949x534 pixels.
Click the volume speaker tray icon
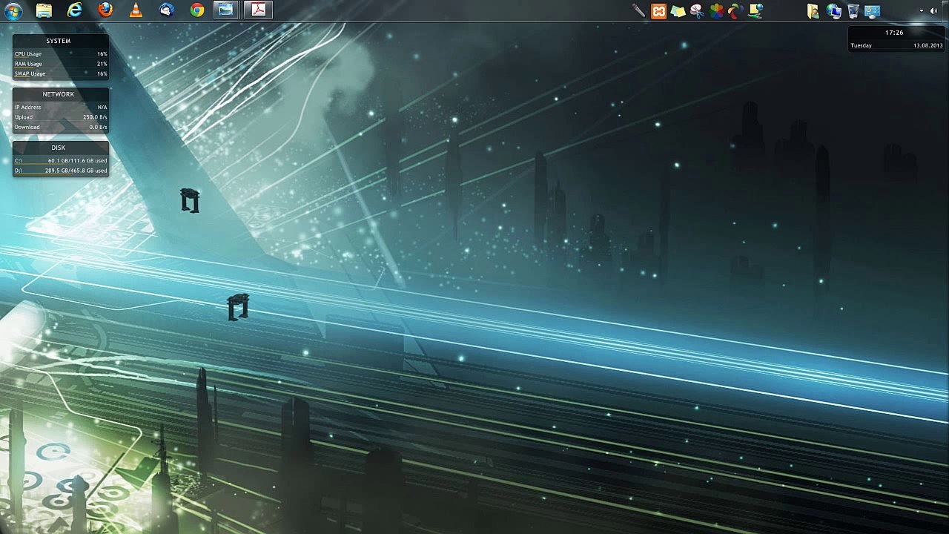tap(933, 10)
